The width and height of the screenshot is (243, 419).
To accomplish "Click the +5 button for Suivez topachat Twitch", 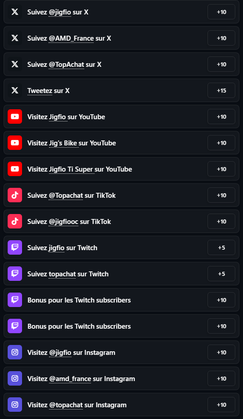I will (x=221, y=274).
